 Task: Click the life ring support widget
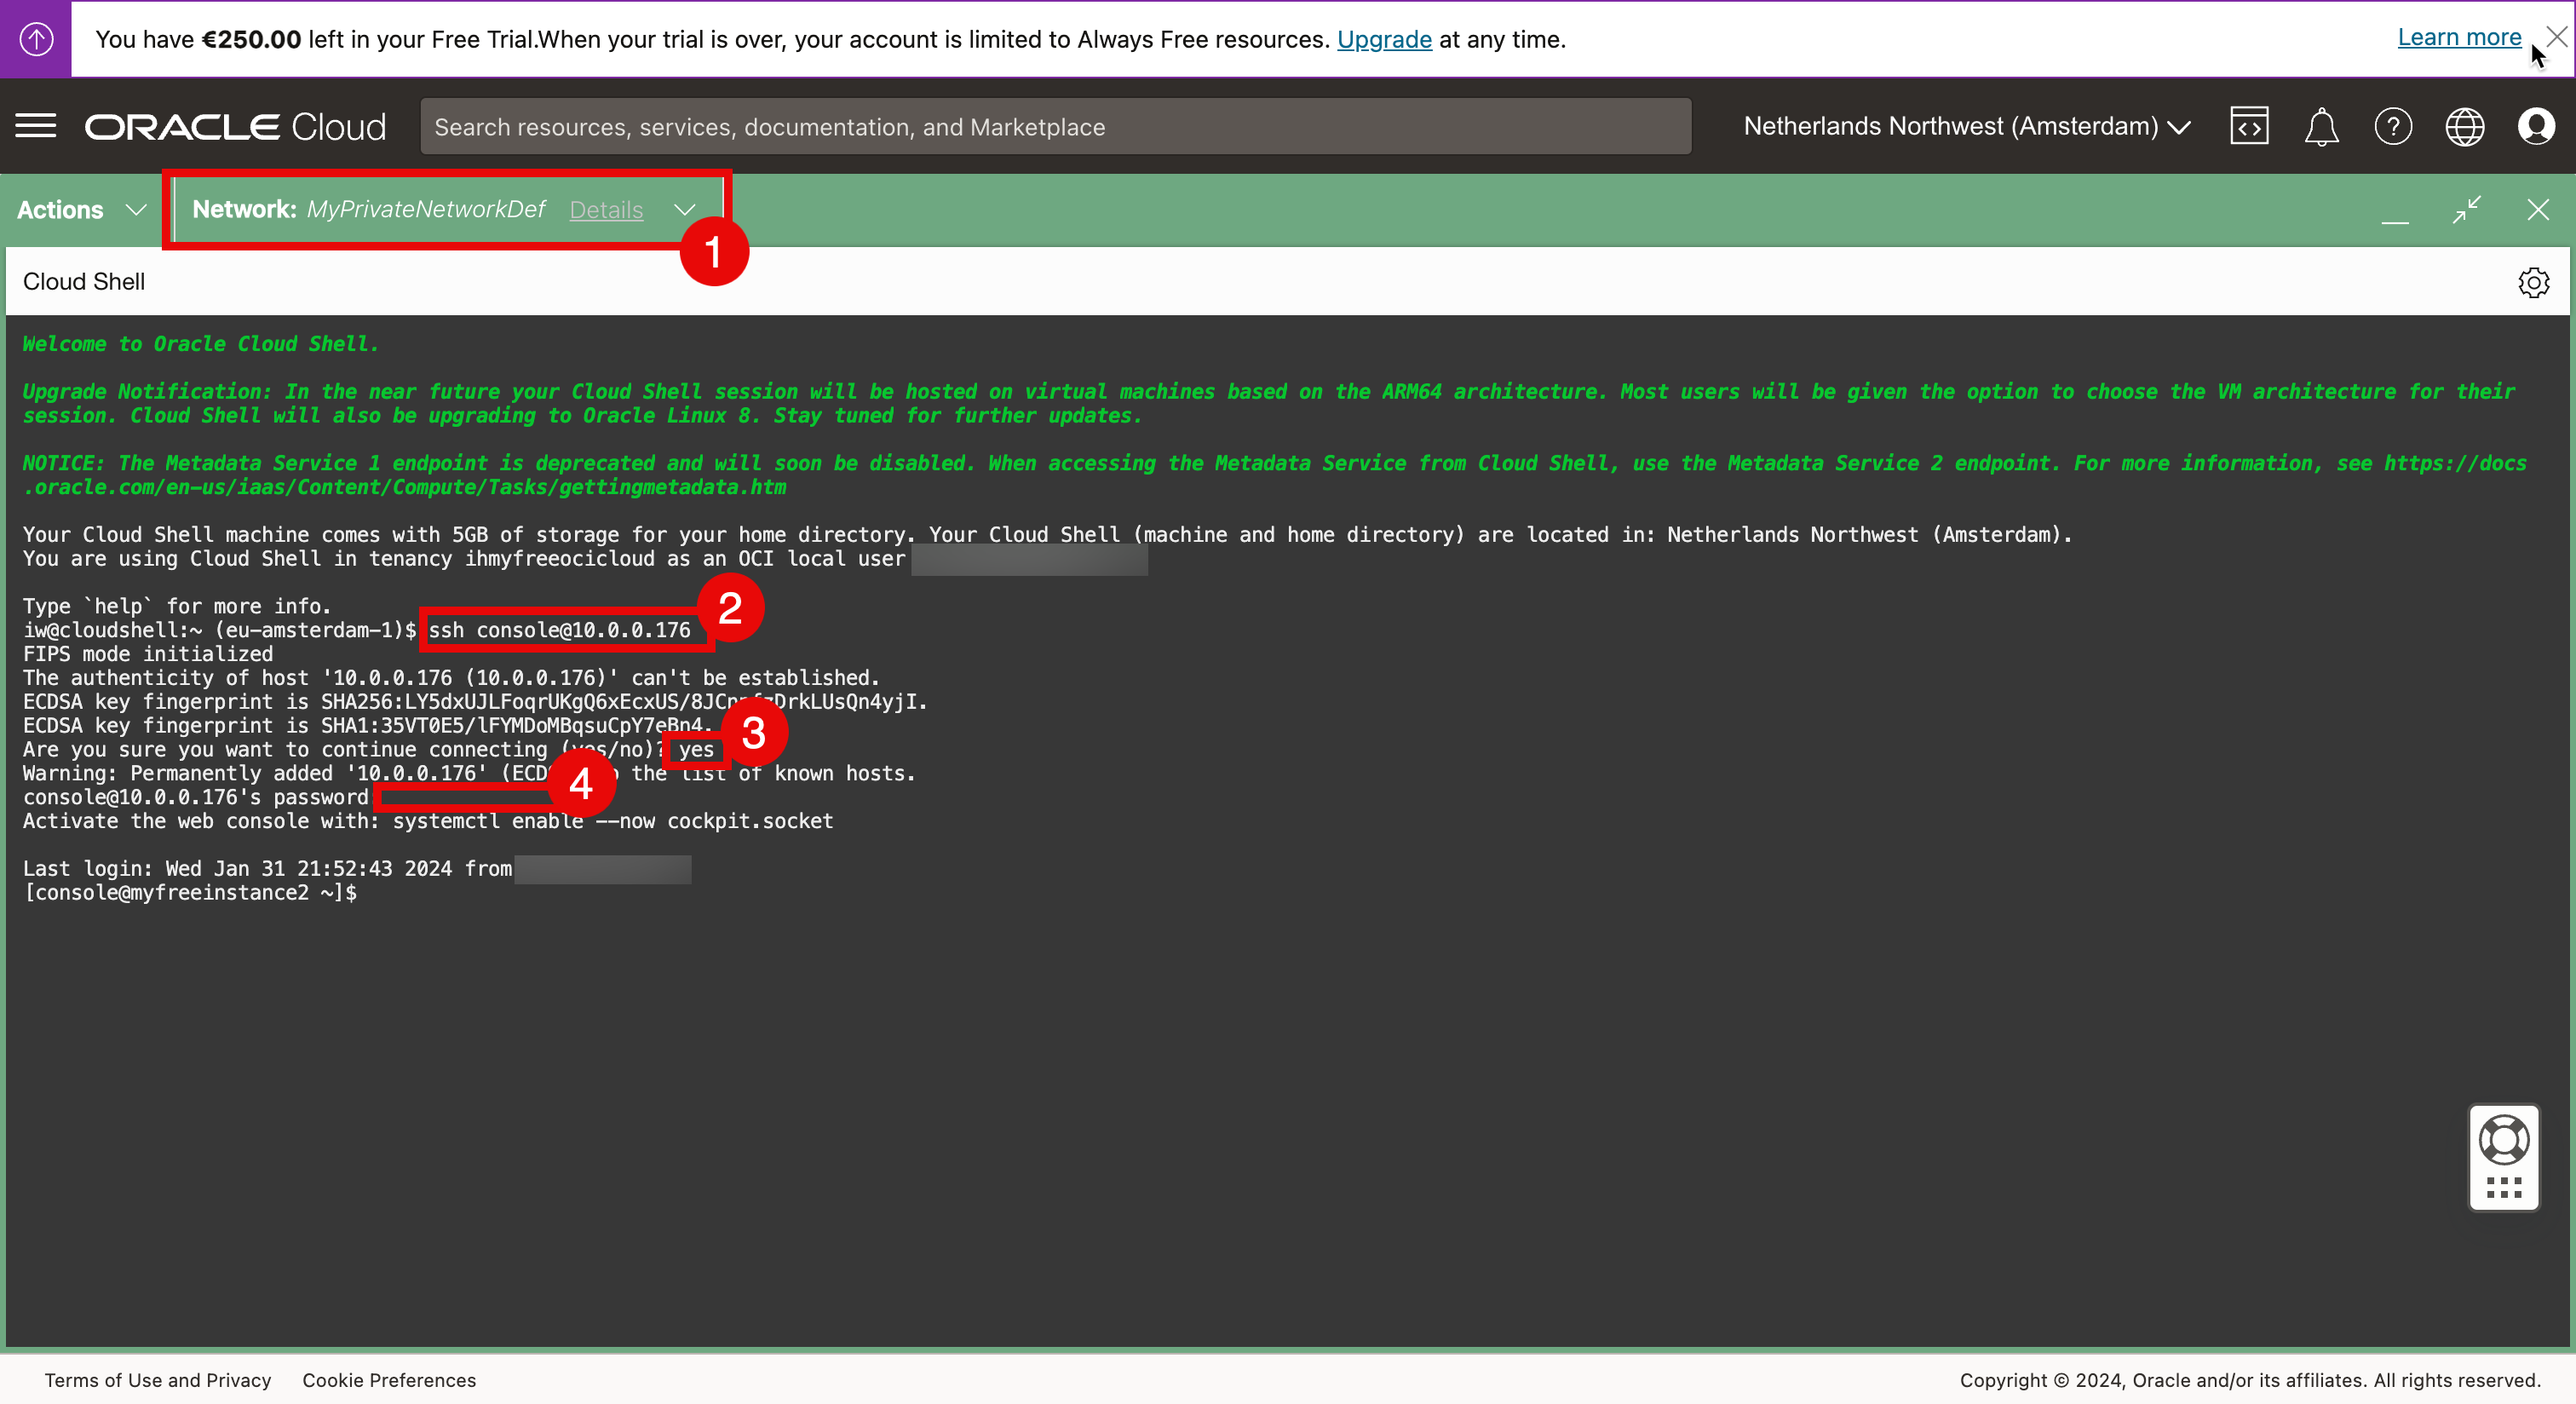pyautogui.click(x=2504, y=1141)
